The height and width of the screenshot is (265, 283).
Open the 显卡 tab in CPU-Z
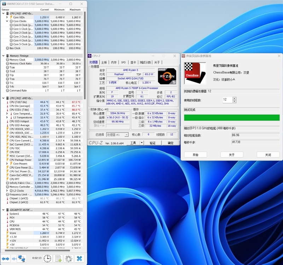click(x=133, y=62)
